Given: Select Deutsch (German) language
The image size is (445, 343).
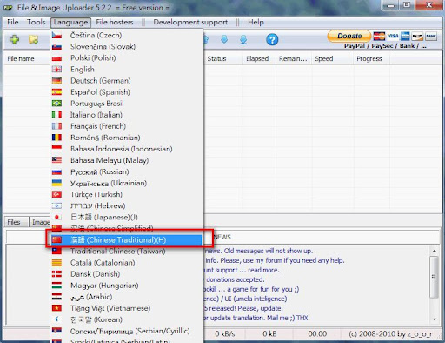Looking at the screenshot, I should click(x=127, y=81).
